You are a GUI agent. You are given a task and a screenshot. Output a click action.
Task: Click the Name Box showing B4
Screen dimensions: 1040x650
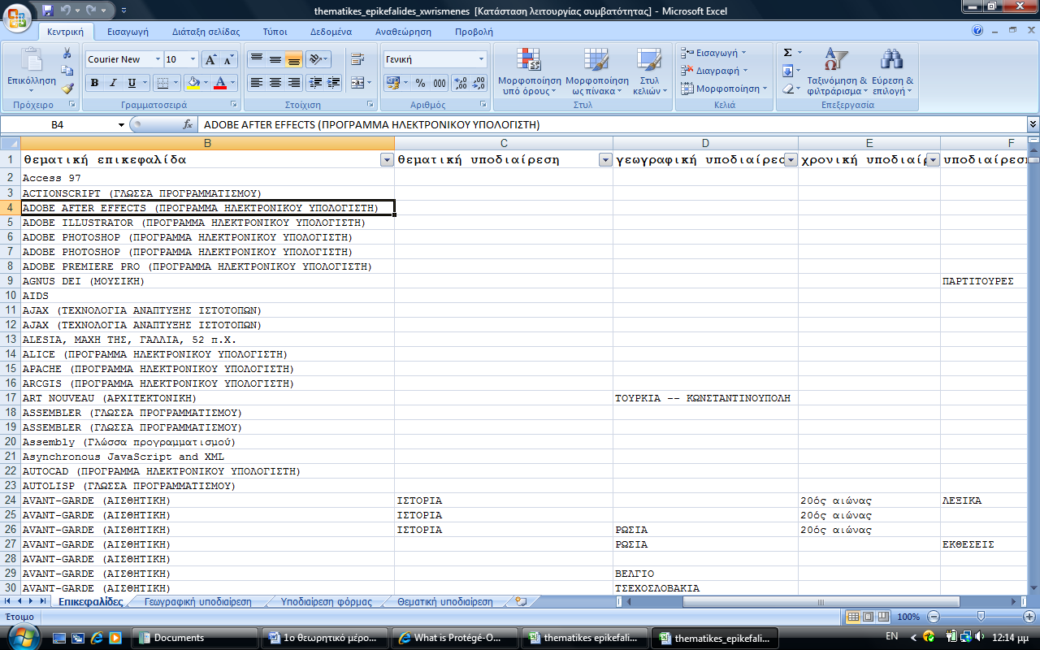(x=58, y=124)
